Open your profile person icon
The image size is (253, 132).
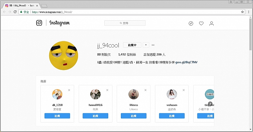tap(212, 24)
